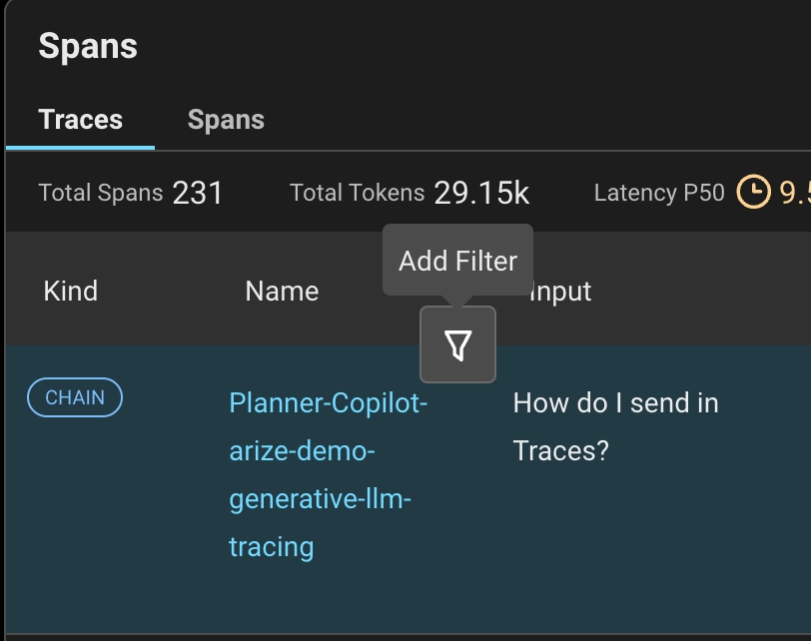
Task: Switch to the Traces tab
Action: pos(80,120)
